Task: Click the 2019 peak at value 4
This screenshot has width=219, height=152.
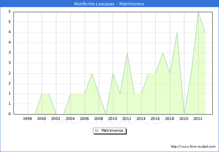Action: [177, 32]
